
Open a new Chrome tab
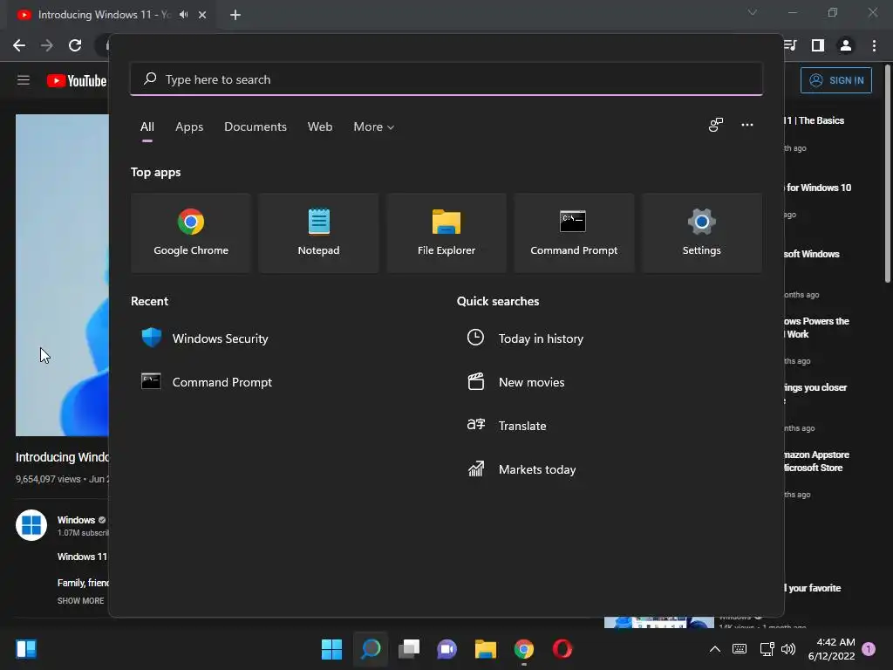235,15
